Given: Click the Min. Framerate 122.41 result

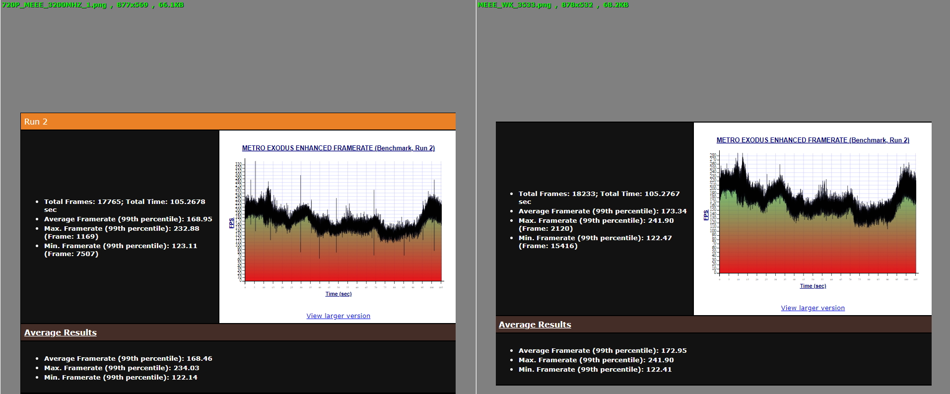Looking at the screenshot, I should point(595,369).
